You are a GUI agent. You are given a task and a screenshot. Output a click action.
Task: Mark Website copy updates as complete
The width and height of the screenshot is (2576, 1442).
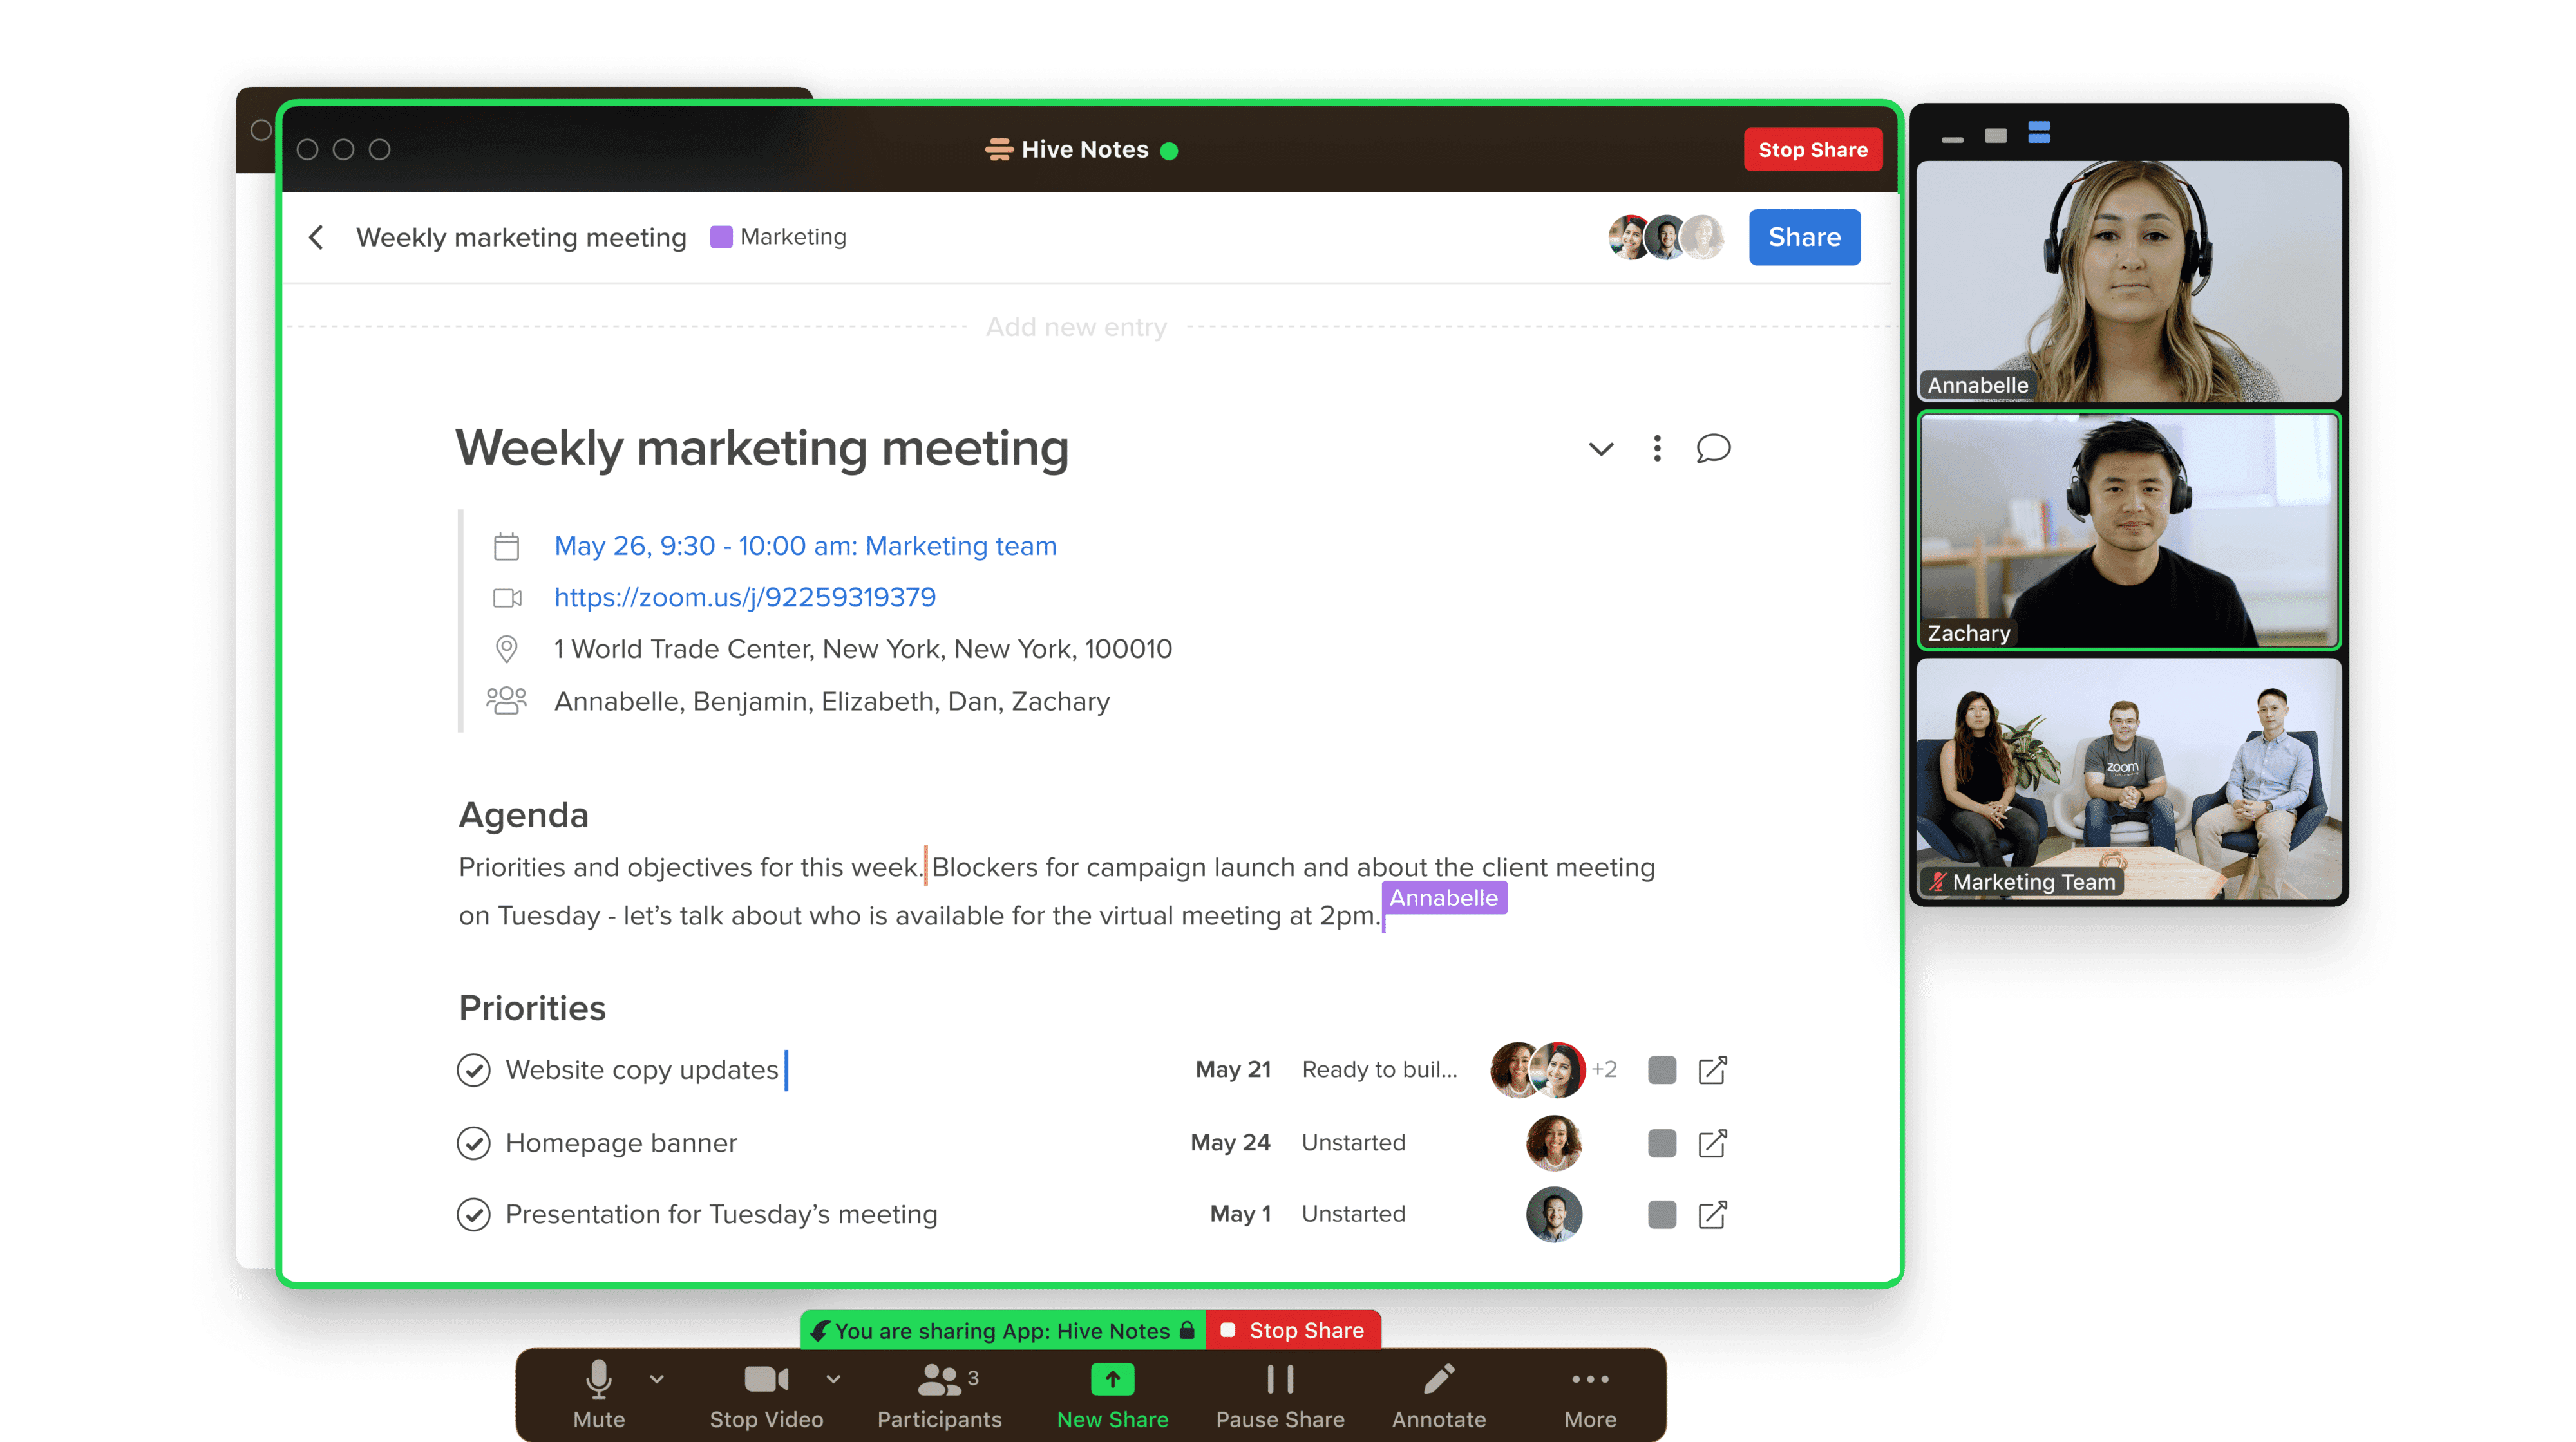point(473,1071)
